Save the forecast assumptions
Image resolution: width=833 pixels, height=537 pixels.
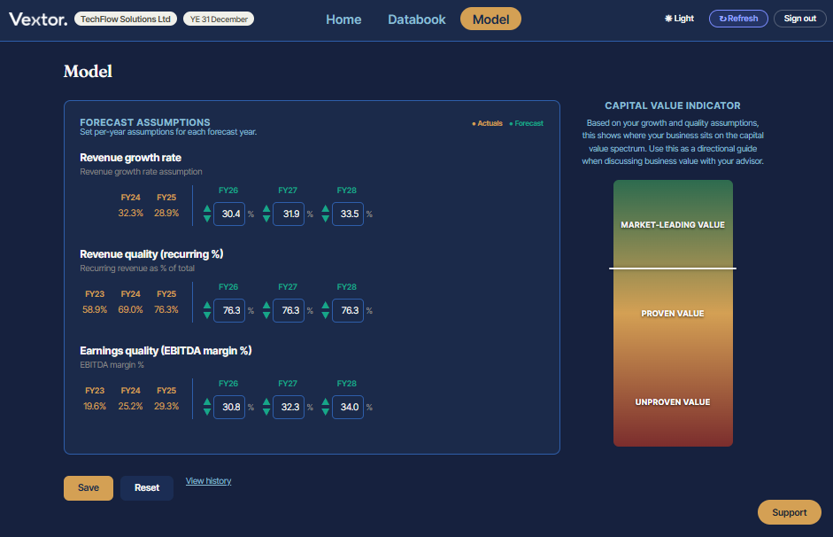tap(89, 488)
